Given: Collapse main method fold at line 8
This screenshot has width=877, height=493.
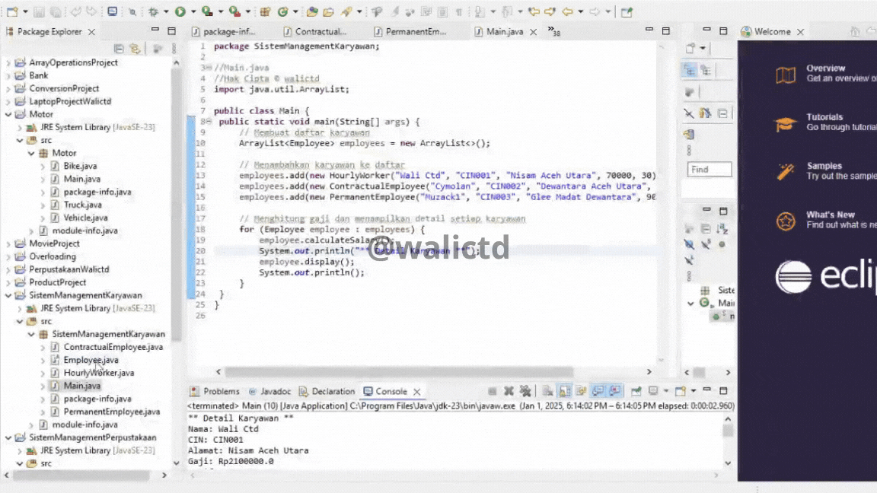Looking at the screenshot, I should [209, 121].
